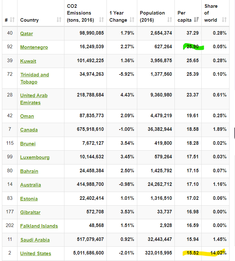
Task: Open the Kuwait country link
Action: click(x=28, y=61)
